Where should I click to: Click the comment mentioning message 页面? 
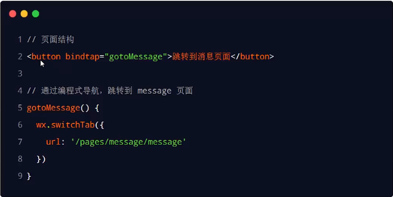[110, 91]
